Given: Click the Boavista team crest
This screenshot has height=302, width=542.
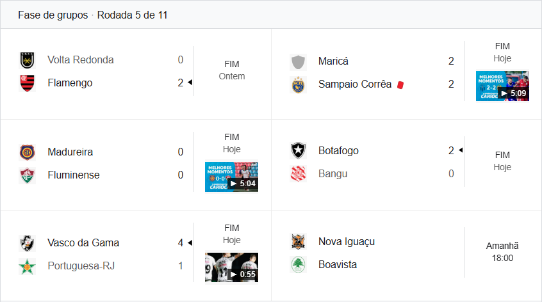Looking at the screenshot, I should (298, 265).
